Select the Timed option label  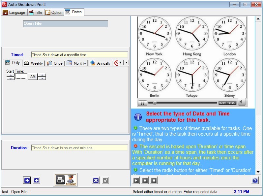click(17, 55)
